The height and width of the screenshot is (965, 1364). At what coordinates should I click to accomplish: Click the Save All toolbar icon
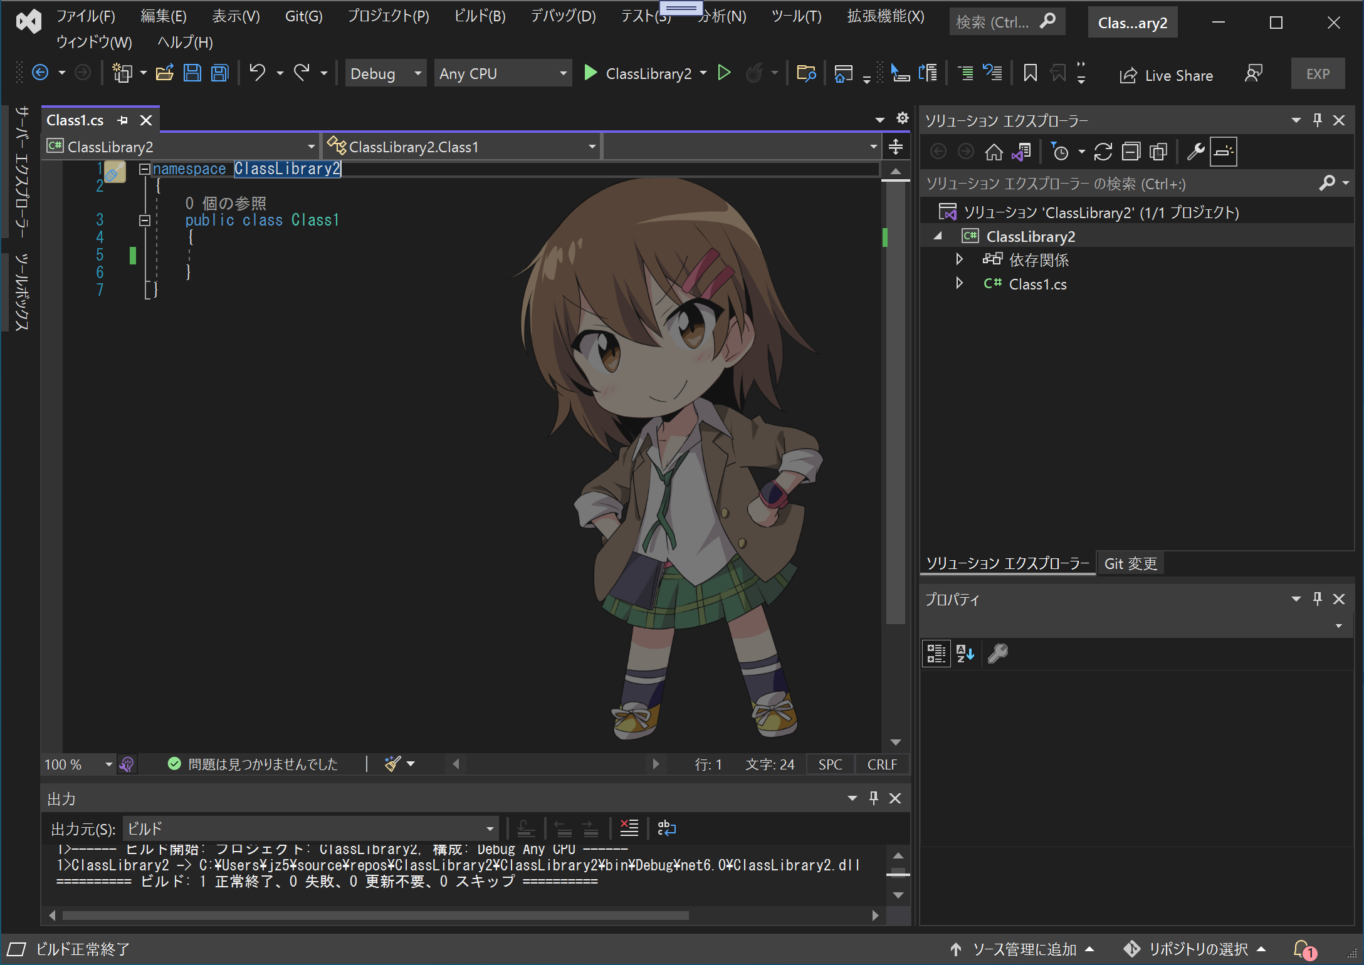(220, 73)
